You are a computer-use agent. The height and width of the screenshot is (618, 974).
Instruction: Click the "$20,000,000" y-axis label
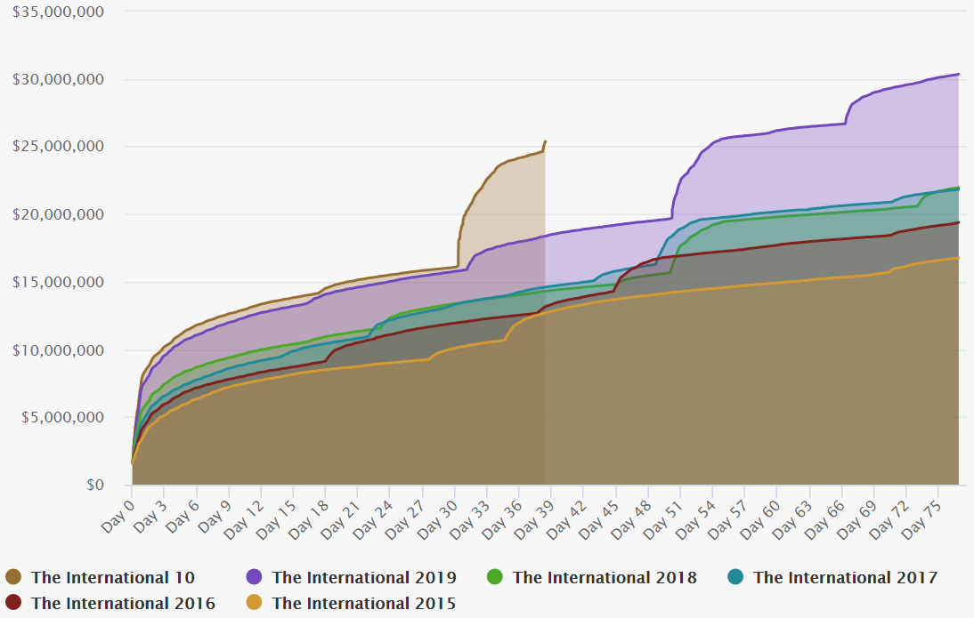click(x=59, y=214)
